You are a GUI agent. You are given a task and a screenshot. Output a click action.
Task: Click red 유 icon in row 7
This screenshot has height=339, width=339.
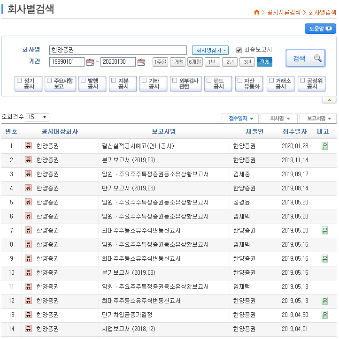[x=28, y=230]
